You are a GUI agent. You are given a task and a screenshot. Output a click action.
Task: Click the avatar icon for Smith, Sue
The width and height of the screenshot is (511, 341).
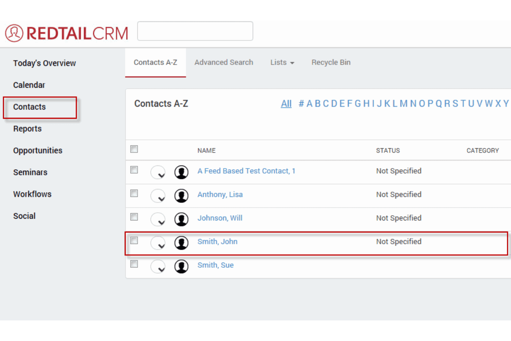(x=181, y=266)
